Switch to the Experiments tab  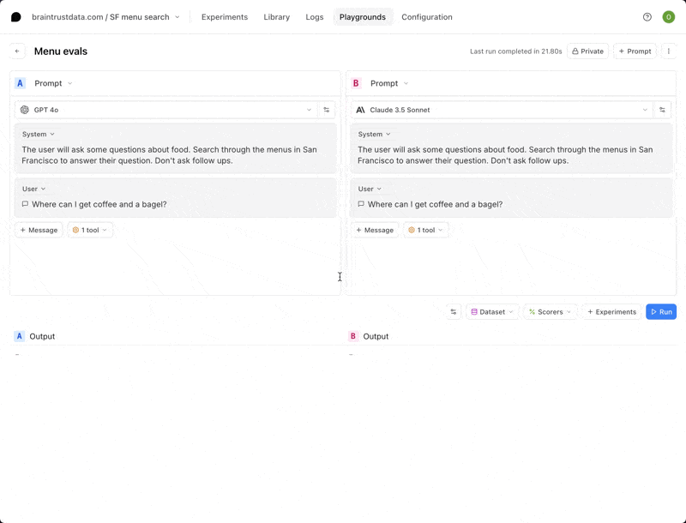225,17
